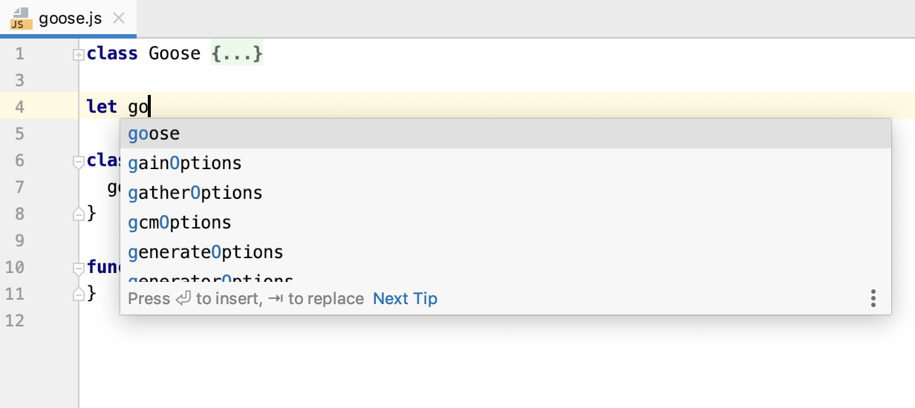Click the fold end marker on line 8
Image resolution: width=915 pixels, height=408 pixels.
tap(78, 214)
